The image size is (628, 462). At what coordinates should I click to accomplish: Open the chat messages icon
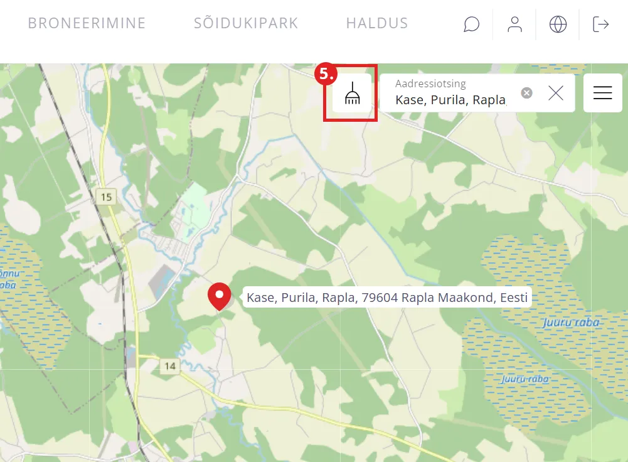click(471, 24)
